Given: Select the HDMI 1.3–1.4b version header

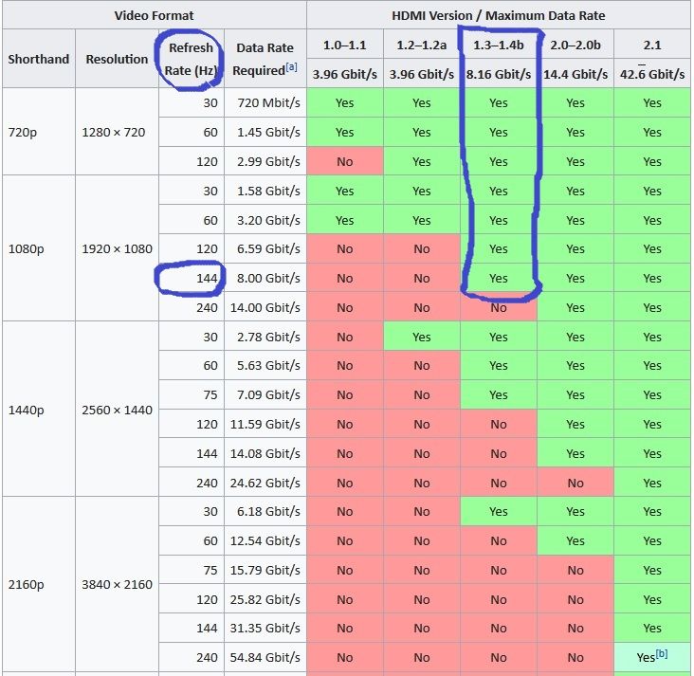Looking at the screenshot, I should [x=499, y=45].
